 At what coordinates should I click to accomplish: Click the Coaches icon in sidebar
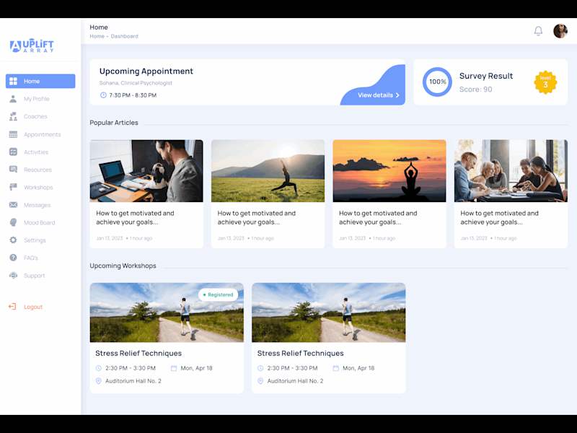coord(13,116)
